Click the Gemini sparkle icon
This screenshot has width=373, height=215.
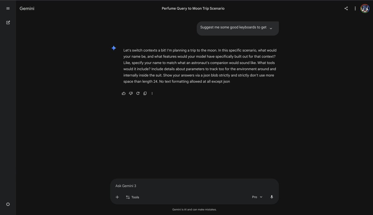[114, 48]
